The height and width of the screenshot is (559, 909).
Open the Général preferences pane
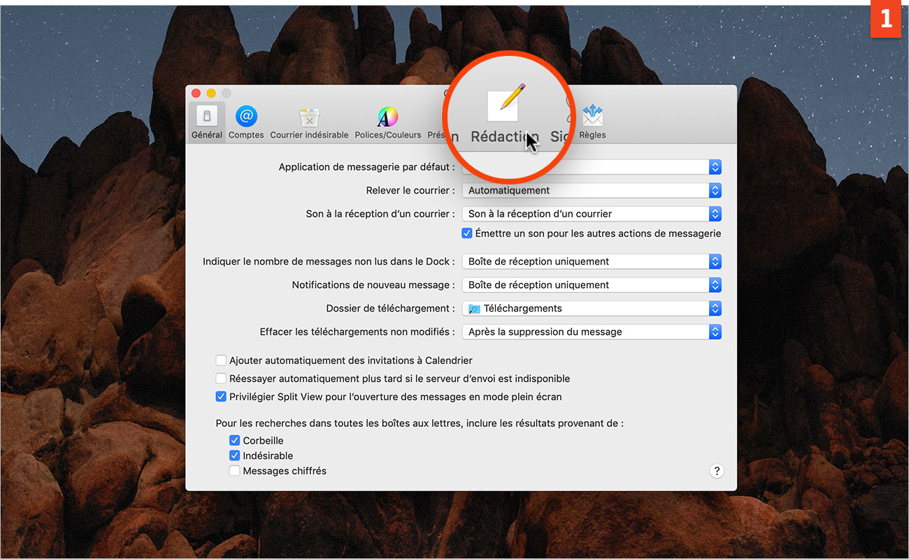tap(207, 123)
